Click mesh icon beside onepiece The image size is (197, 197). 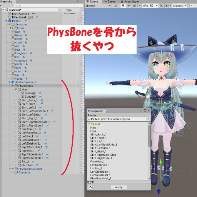point(31,60)
